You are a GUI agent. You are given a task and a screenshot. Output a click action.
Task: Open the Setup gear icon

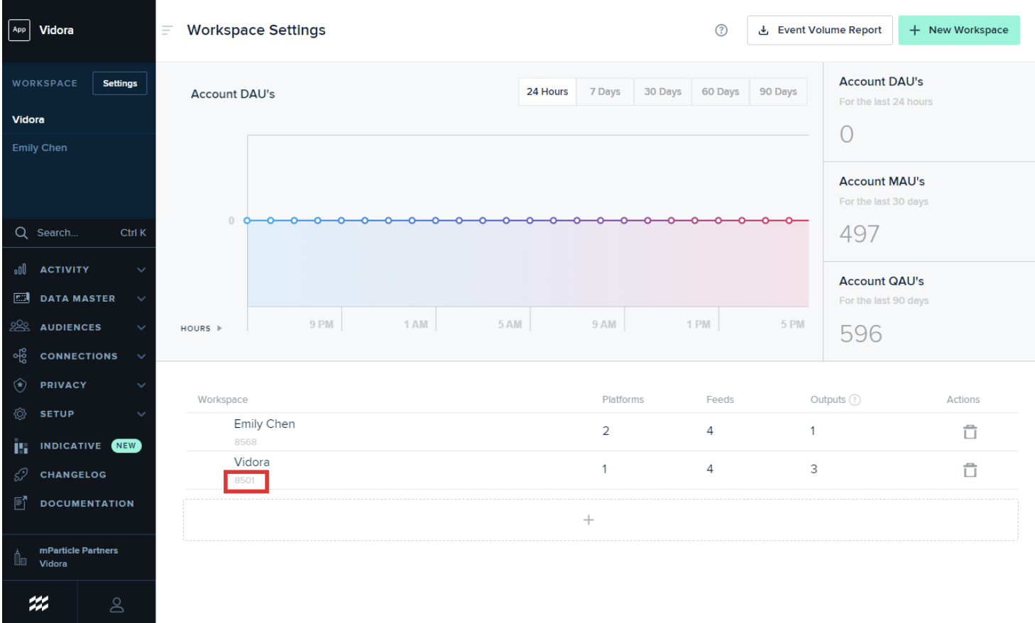[x=21, y=414]
